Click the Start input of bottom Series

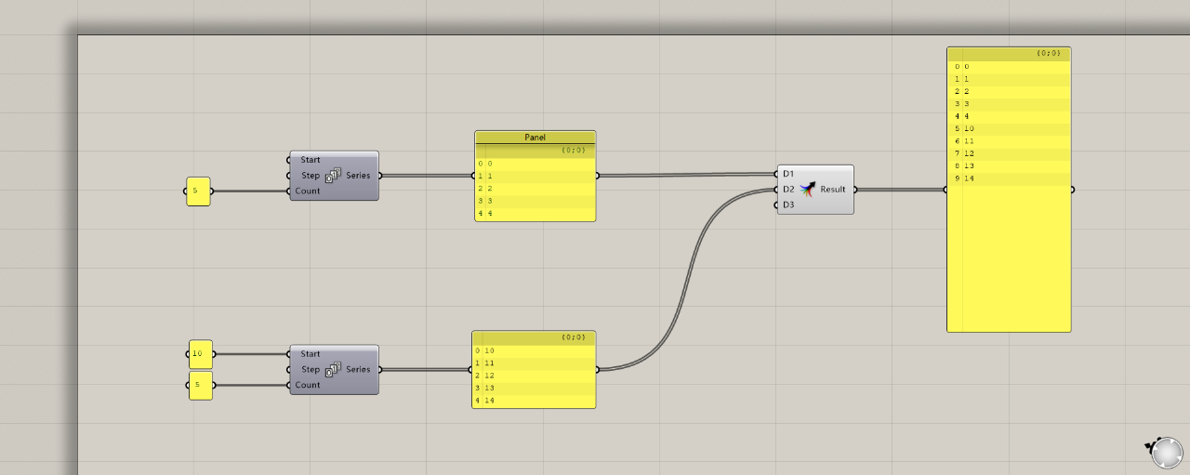tap(310, 354)
